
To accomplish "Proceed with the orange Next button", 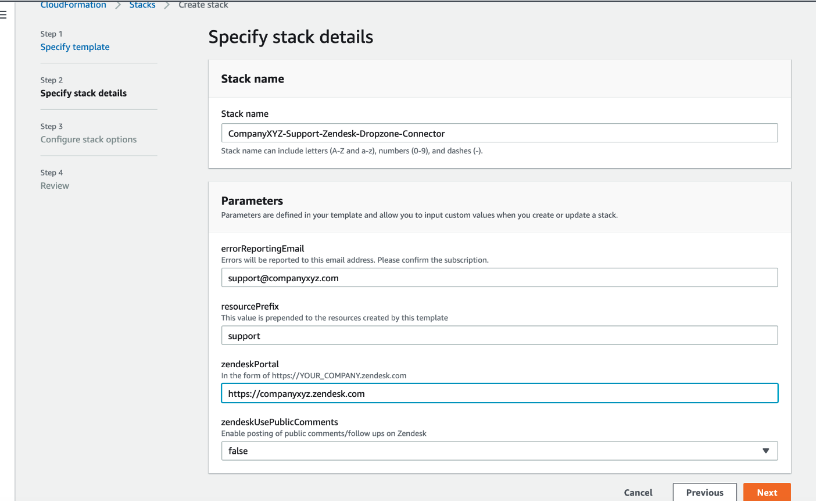I will pyautogui.click(x=767, y=492).
